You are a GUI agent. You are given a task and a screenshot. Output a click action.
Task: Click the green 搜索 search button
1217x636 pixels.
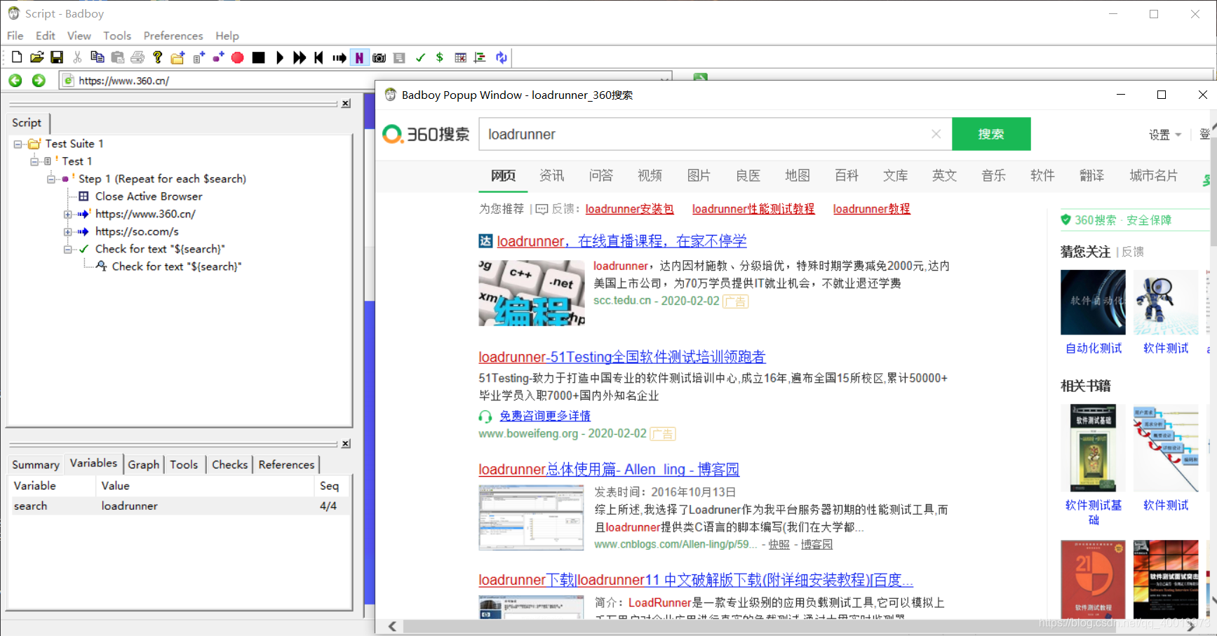pyautogui.click(x=991, y=134)
